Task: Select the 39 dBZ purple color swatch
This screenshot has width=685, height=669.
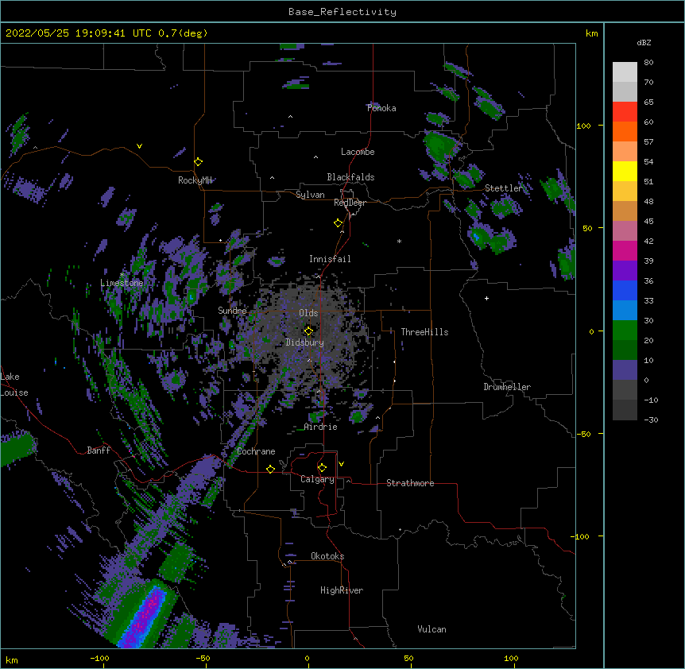Action: pyautogui.click(x=625, y=271)
